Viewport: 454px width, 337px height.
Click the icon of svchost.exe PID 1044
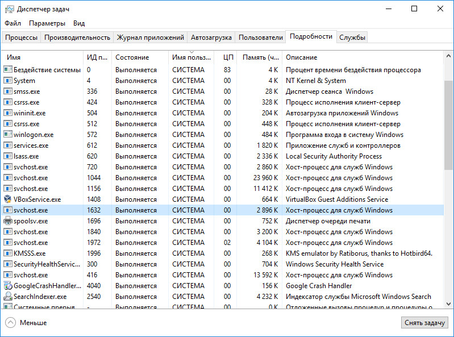[8, 178]
